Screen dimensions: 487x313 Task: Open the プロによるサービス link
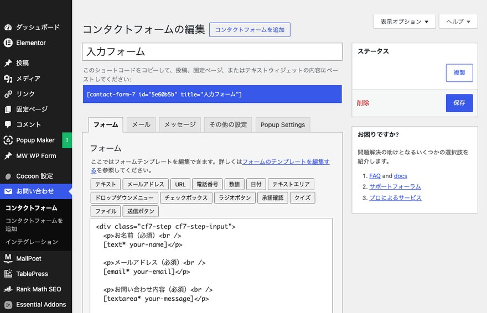395,197
